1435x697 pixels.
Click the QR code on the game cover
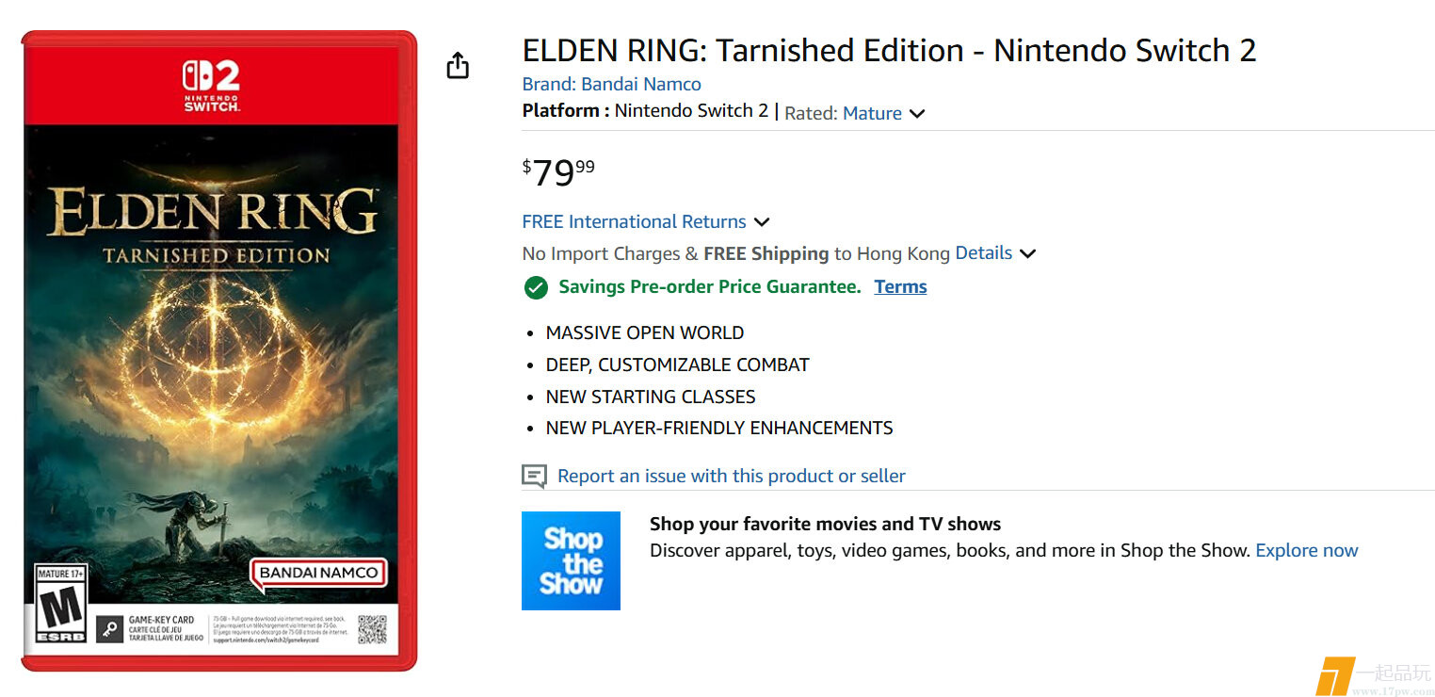(x=372, y=628)
